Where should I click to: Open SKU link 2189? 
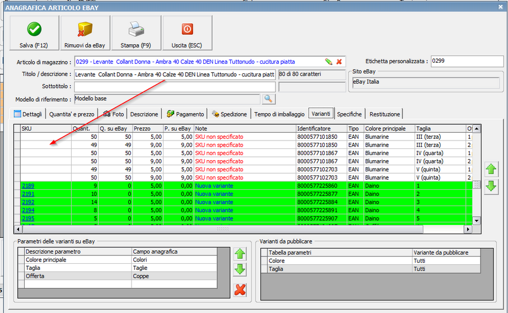(x=28, y=186)
